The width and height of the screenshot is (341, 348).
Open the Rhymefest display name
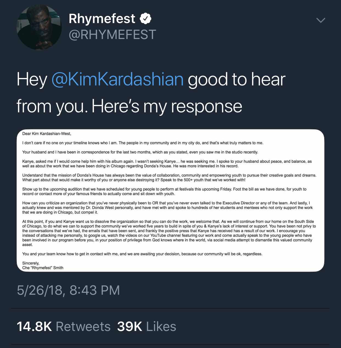click(x=102, y=19)
